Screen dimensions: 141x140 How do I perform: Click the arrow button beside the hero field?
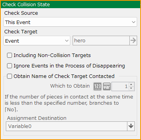point(133,41)
